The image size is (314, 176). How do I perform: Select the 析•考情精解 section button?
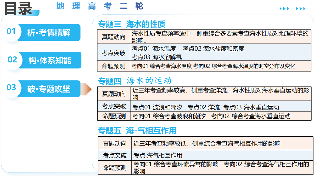click(x=49, y=32)
